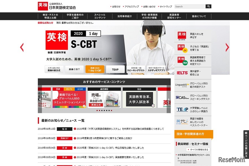The image size is (249, 166).
Task: Click the 団体・学校関係者の方 orange banner
Action: tap(194, 134)
